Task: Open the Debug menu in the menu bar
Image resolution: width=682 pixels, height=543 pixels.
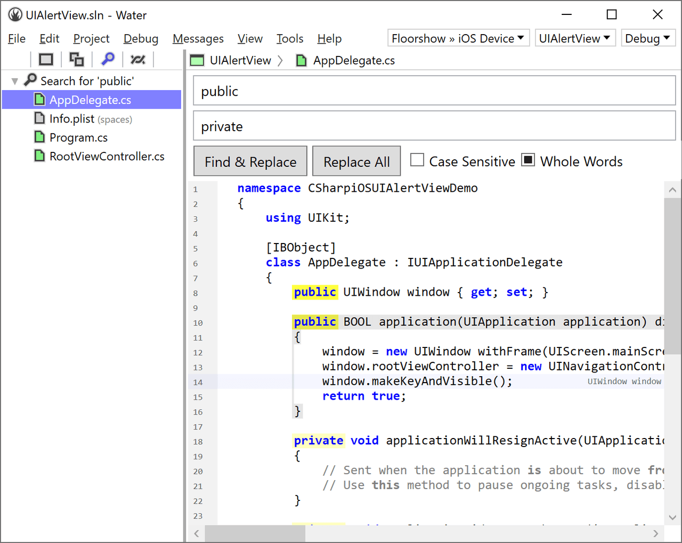Action: coord(141,39)
